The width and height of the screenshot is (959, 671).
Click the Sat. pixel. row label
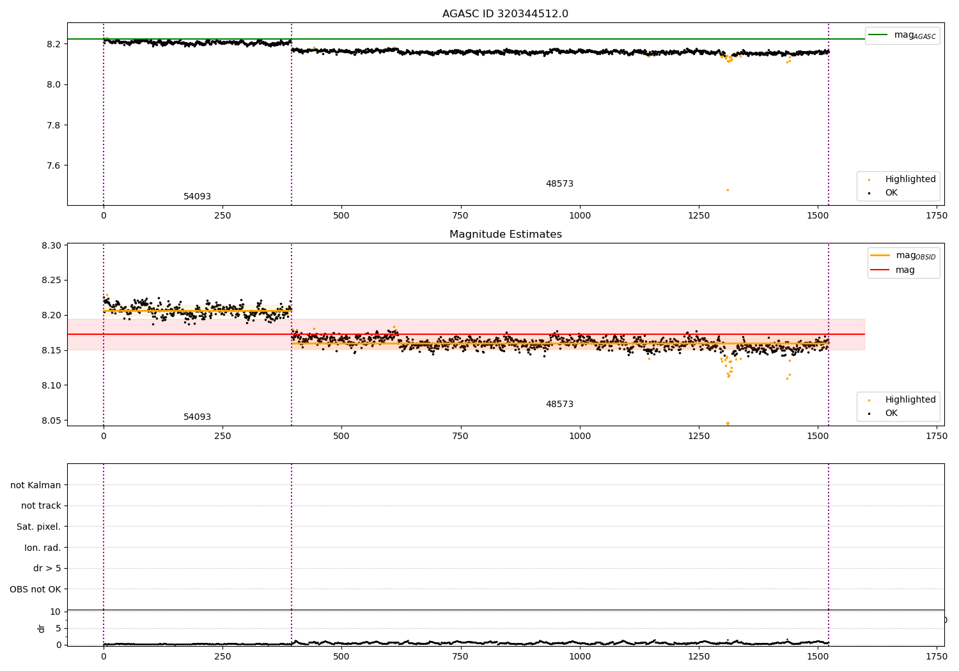[39, 527]
